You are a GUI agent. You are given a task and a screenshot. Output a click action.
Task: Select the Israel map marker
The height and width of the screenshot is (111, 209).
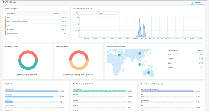pyautogui.click(x=119, y=55)
